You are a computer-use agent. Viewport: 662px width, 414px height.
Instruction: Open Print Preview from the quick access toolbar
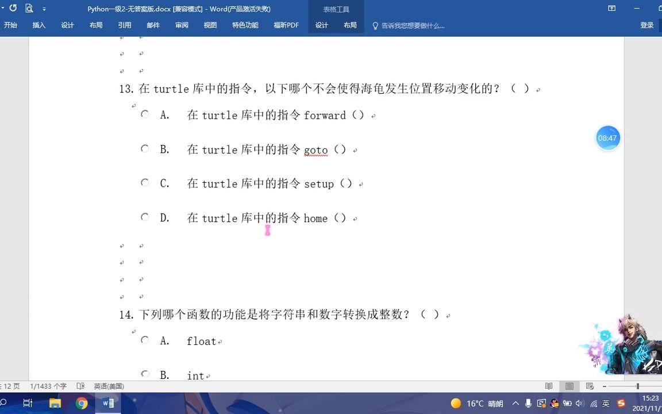click(29, 7)
